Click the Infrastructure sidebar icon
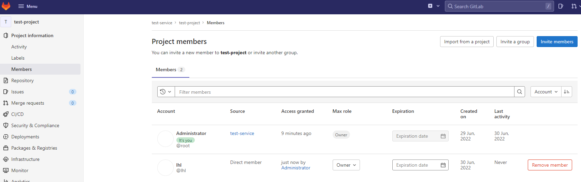Viewport: 581px width, 182px height. click(x=6, y=159)
